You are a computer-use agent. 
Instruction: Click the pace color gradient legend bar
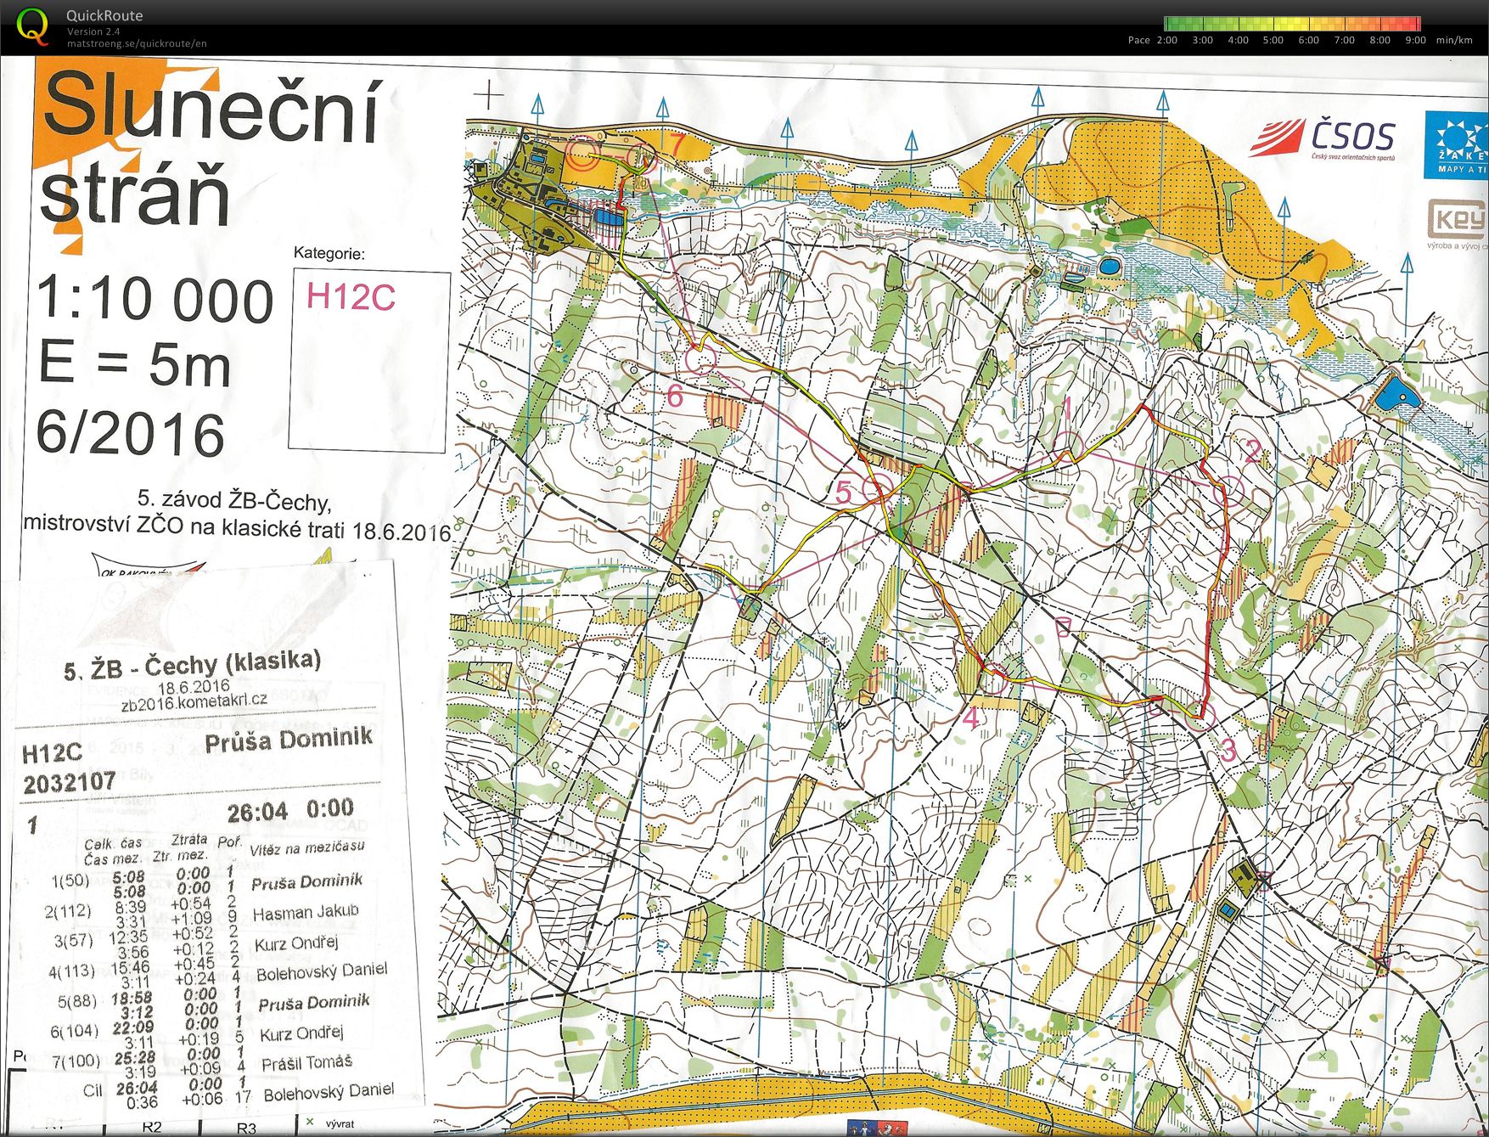point(1292,24)
